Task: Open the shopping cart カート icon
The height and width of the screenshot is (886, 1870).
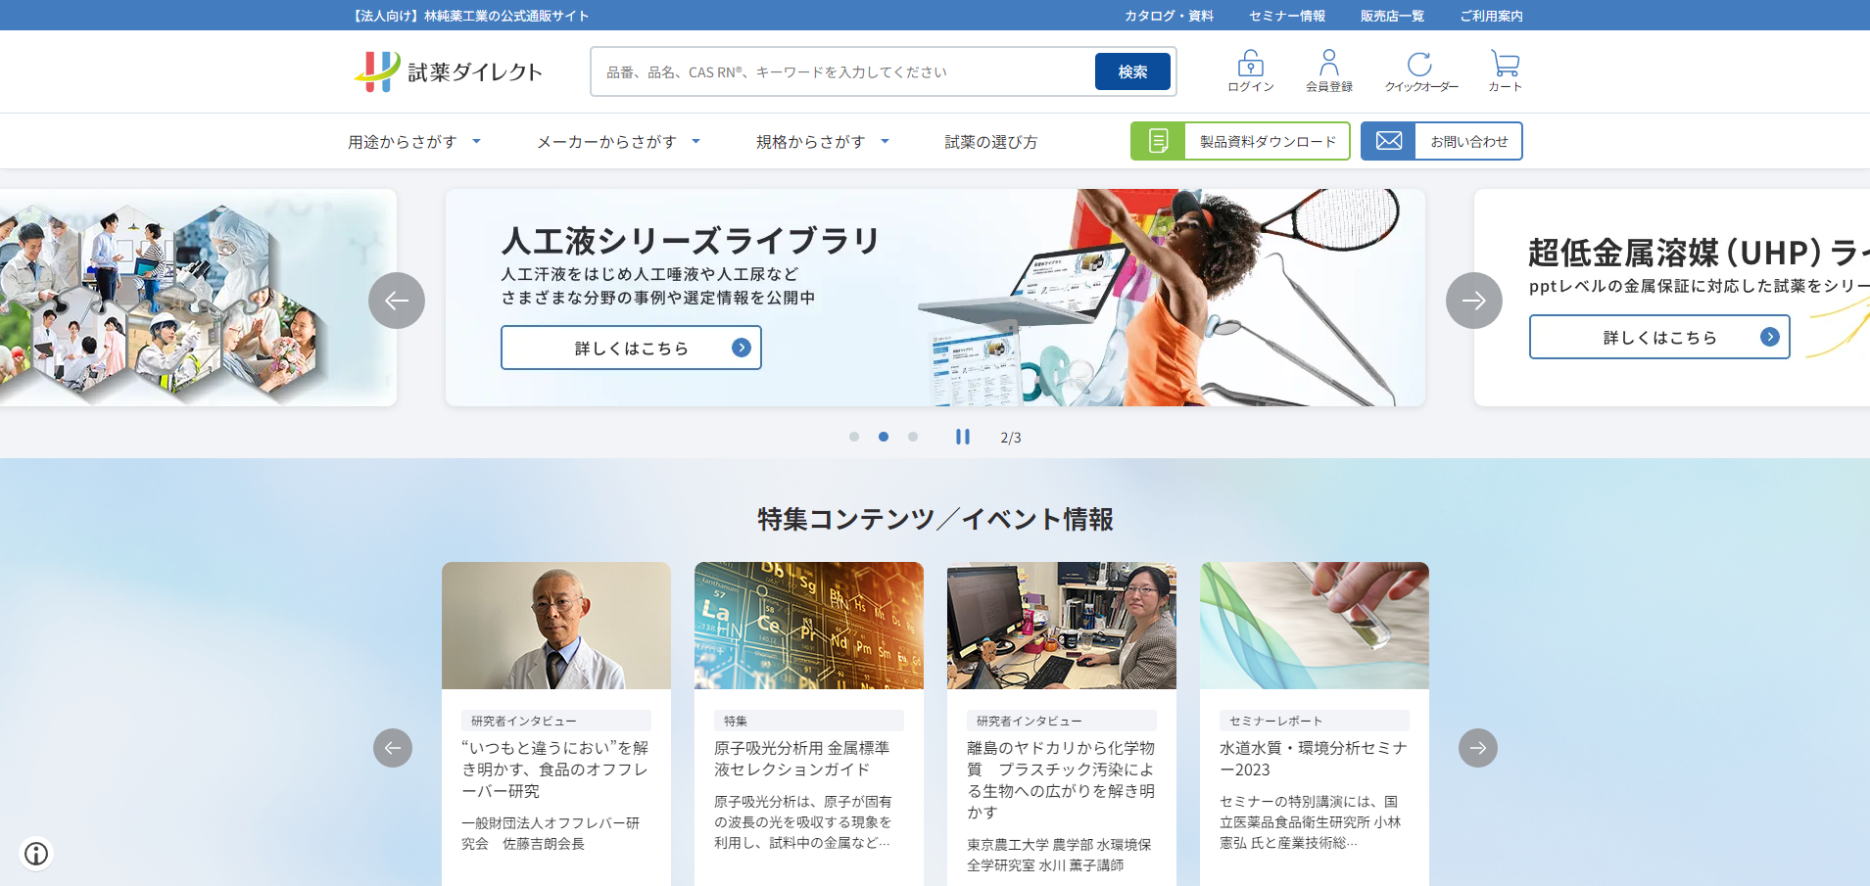Action: tap(1505, 65)
